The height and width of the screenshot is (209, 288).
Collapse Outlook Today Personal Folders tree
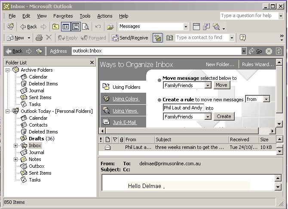8,111
